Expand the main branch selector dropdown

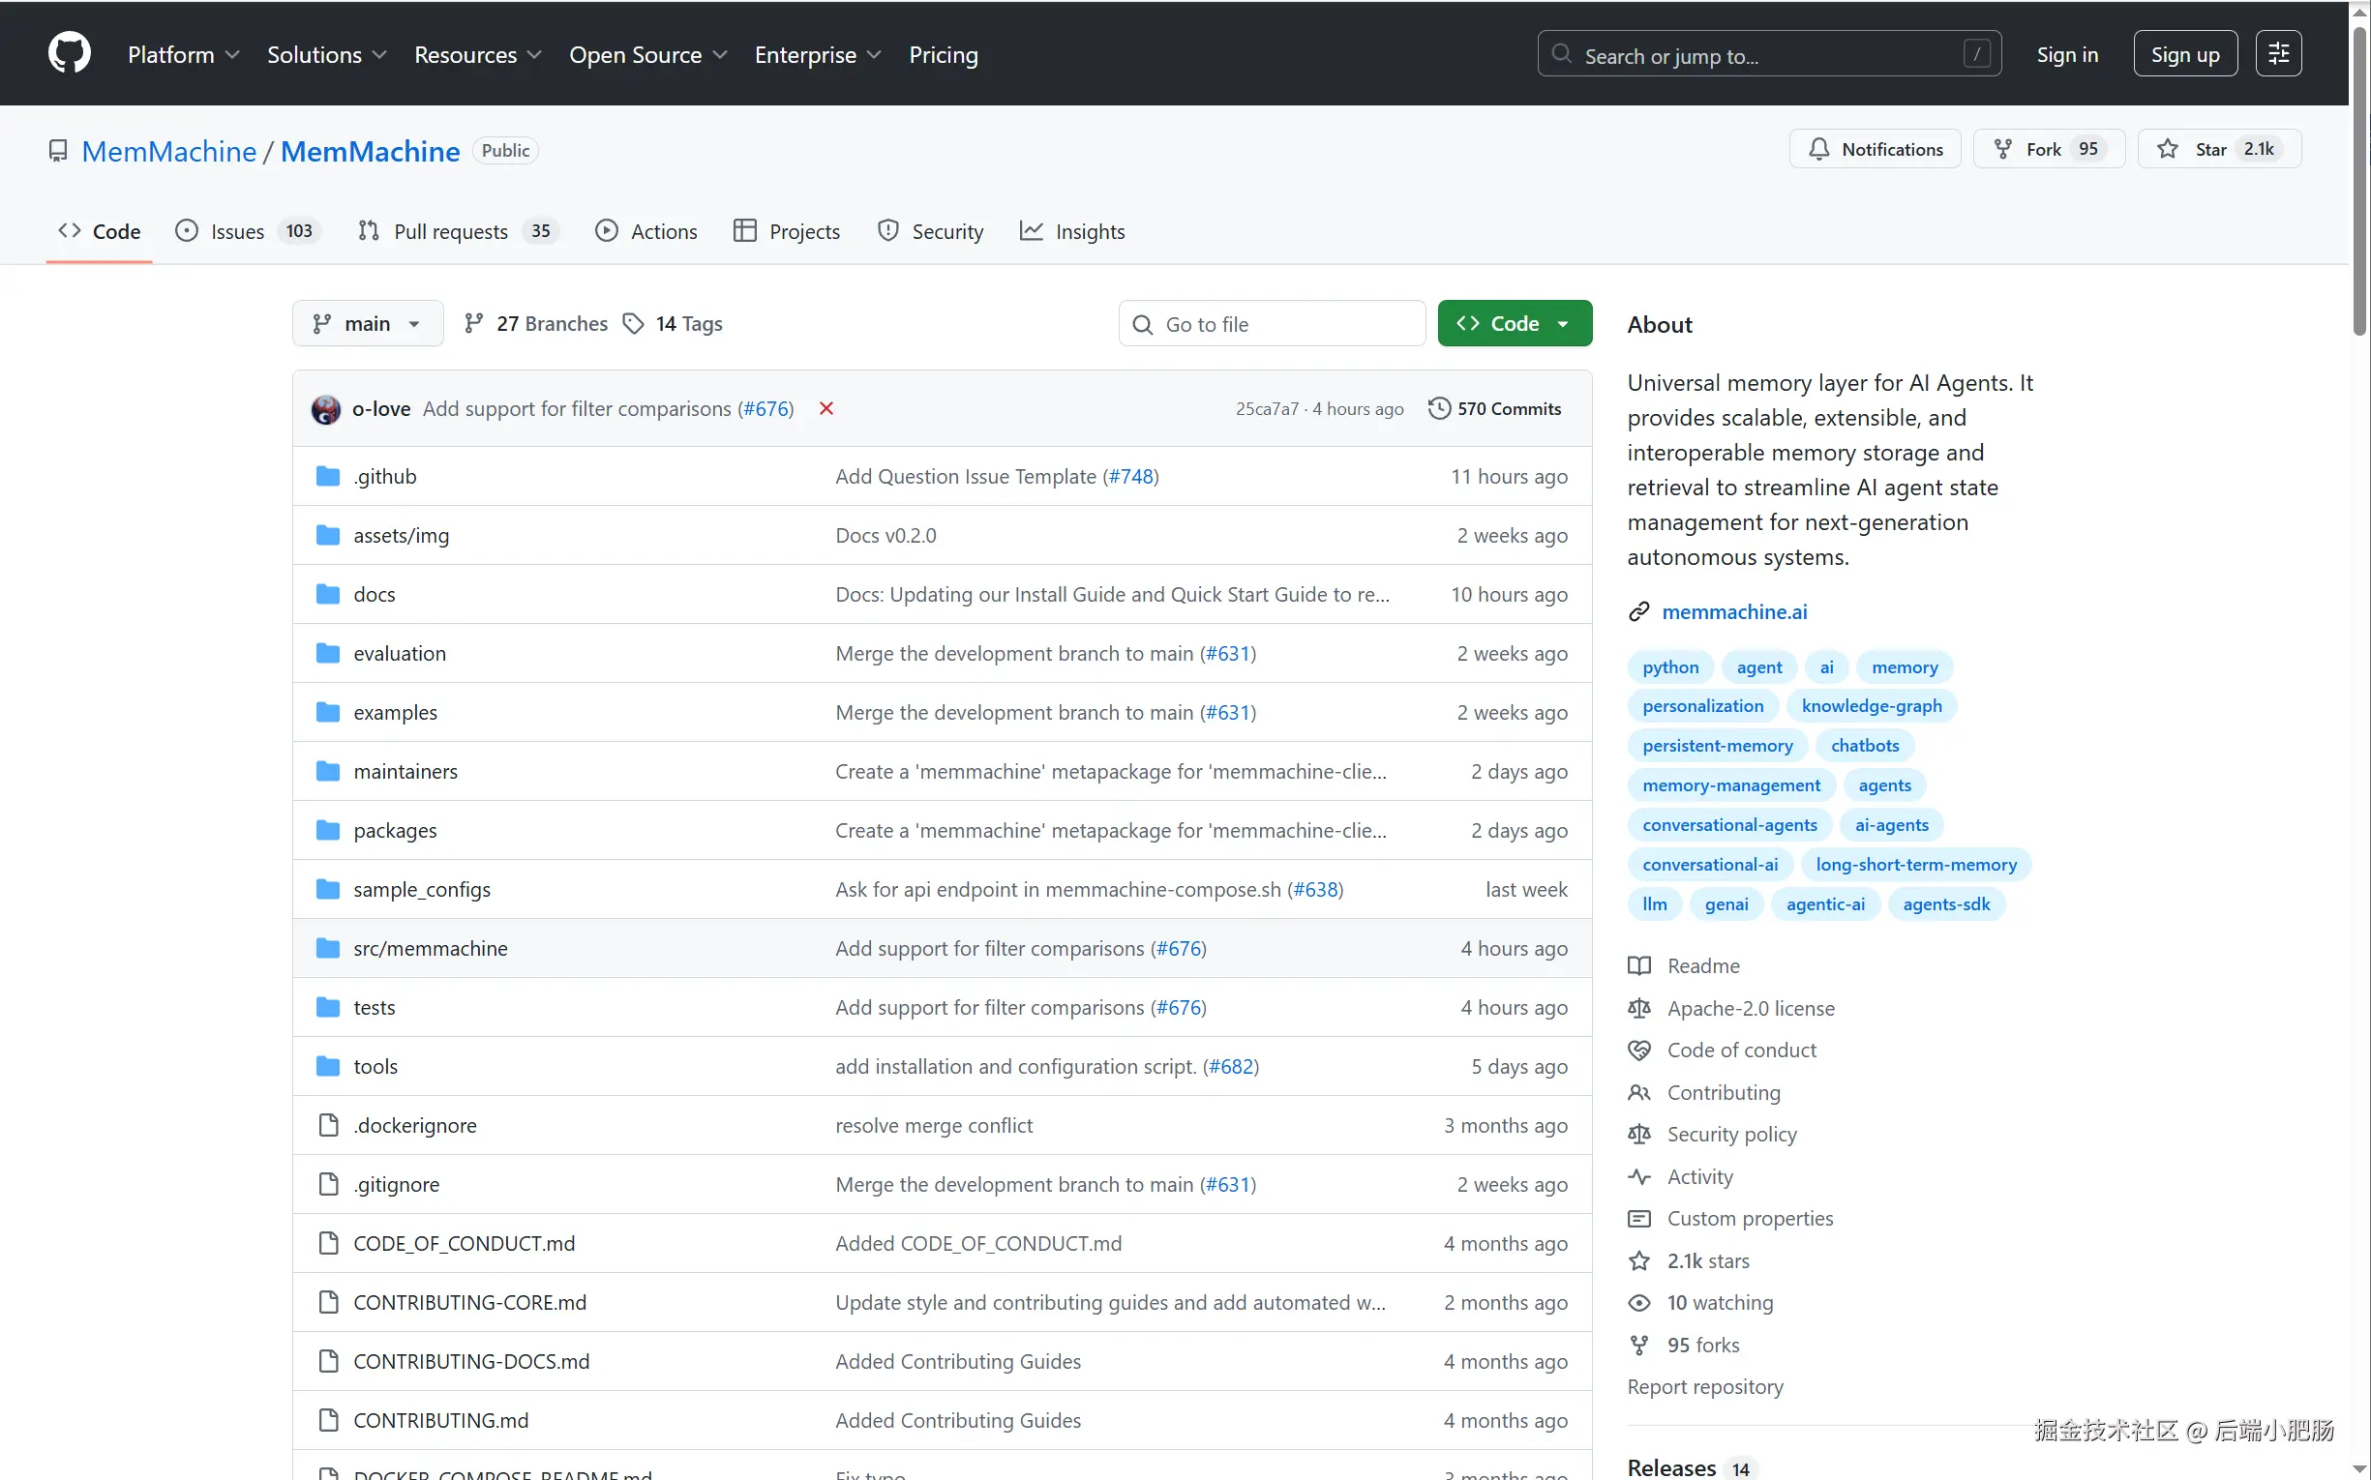(367, 323)
